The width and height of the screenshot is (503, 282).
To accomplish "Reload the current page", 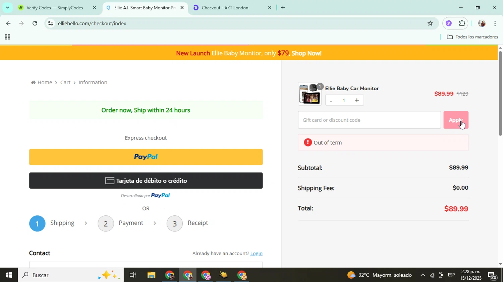I will [35, 23].
